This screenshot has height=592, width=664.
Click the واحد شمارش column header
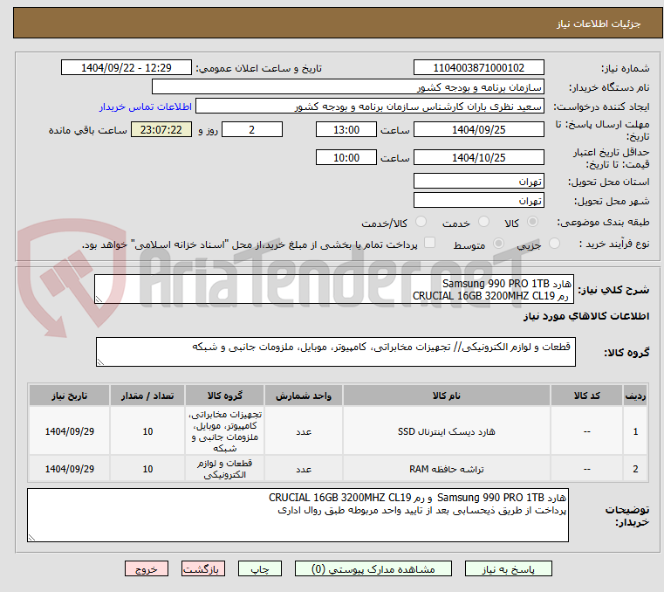303,396
